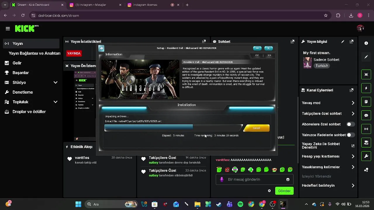Click installer next page »» button
The height and width of the screenshot is (210, 374).
[x=269, y=55]
